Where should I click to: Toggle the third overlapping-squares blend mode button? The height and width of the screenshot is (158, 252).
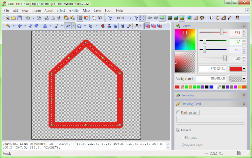159,26
